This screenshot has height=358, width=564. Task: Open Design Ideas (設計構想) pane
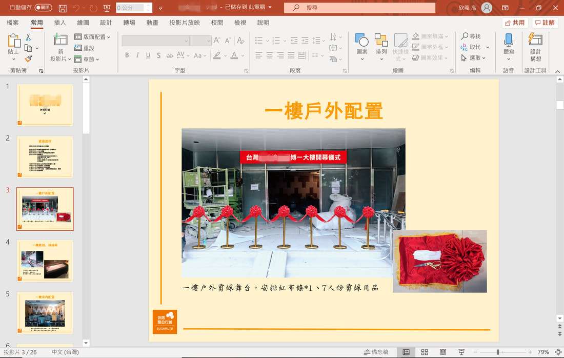(x=535, y=47)
